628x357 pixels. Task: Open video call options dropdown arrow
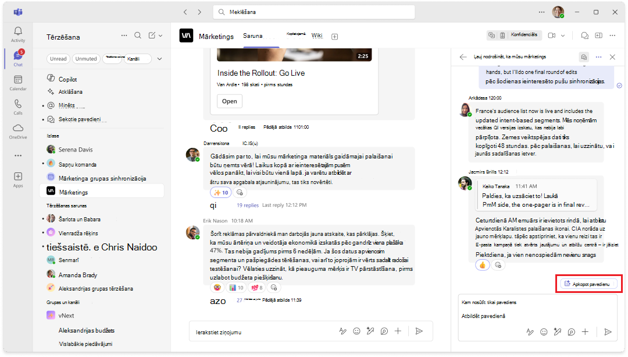coord(563,36)
